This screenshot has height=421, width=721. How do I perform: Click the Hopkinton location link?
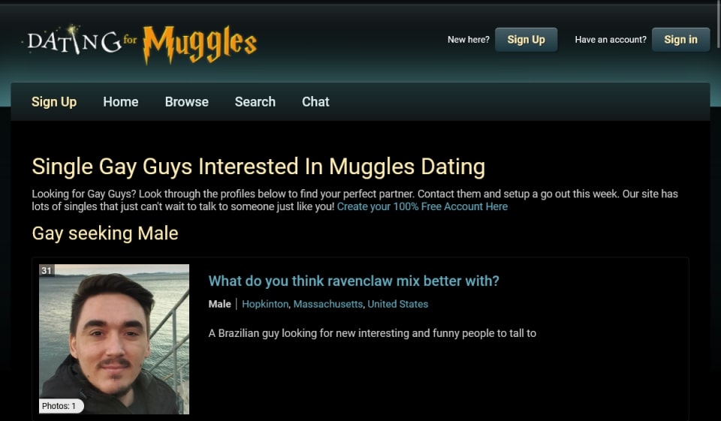point(265,304)
